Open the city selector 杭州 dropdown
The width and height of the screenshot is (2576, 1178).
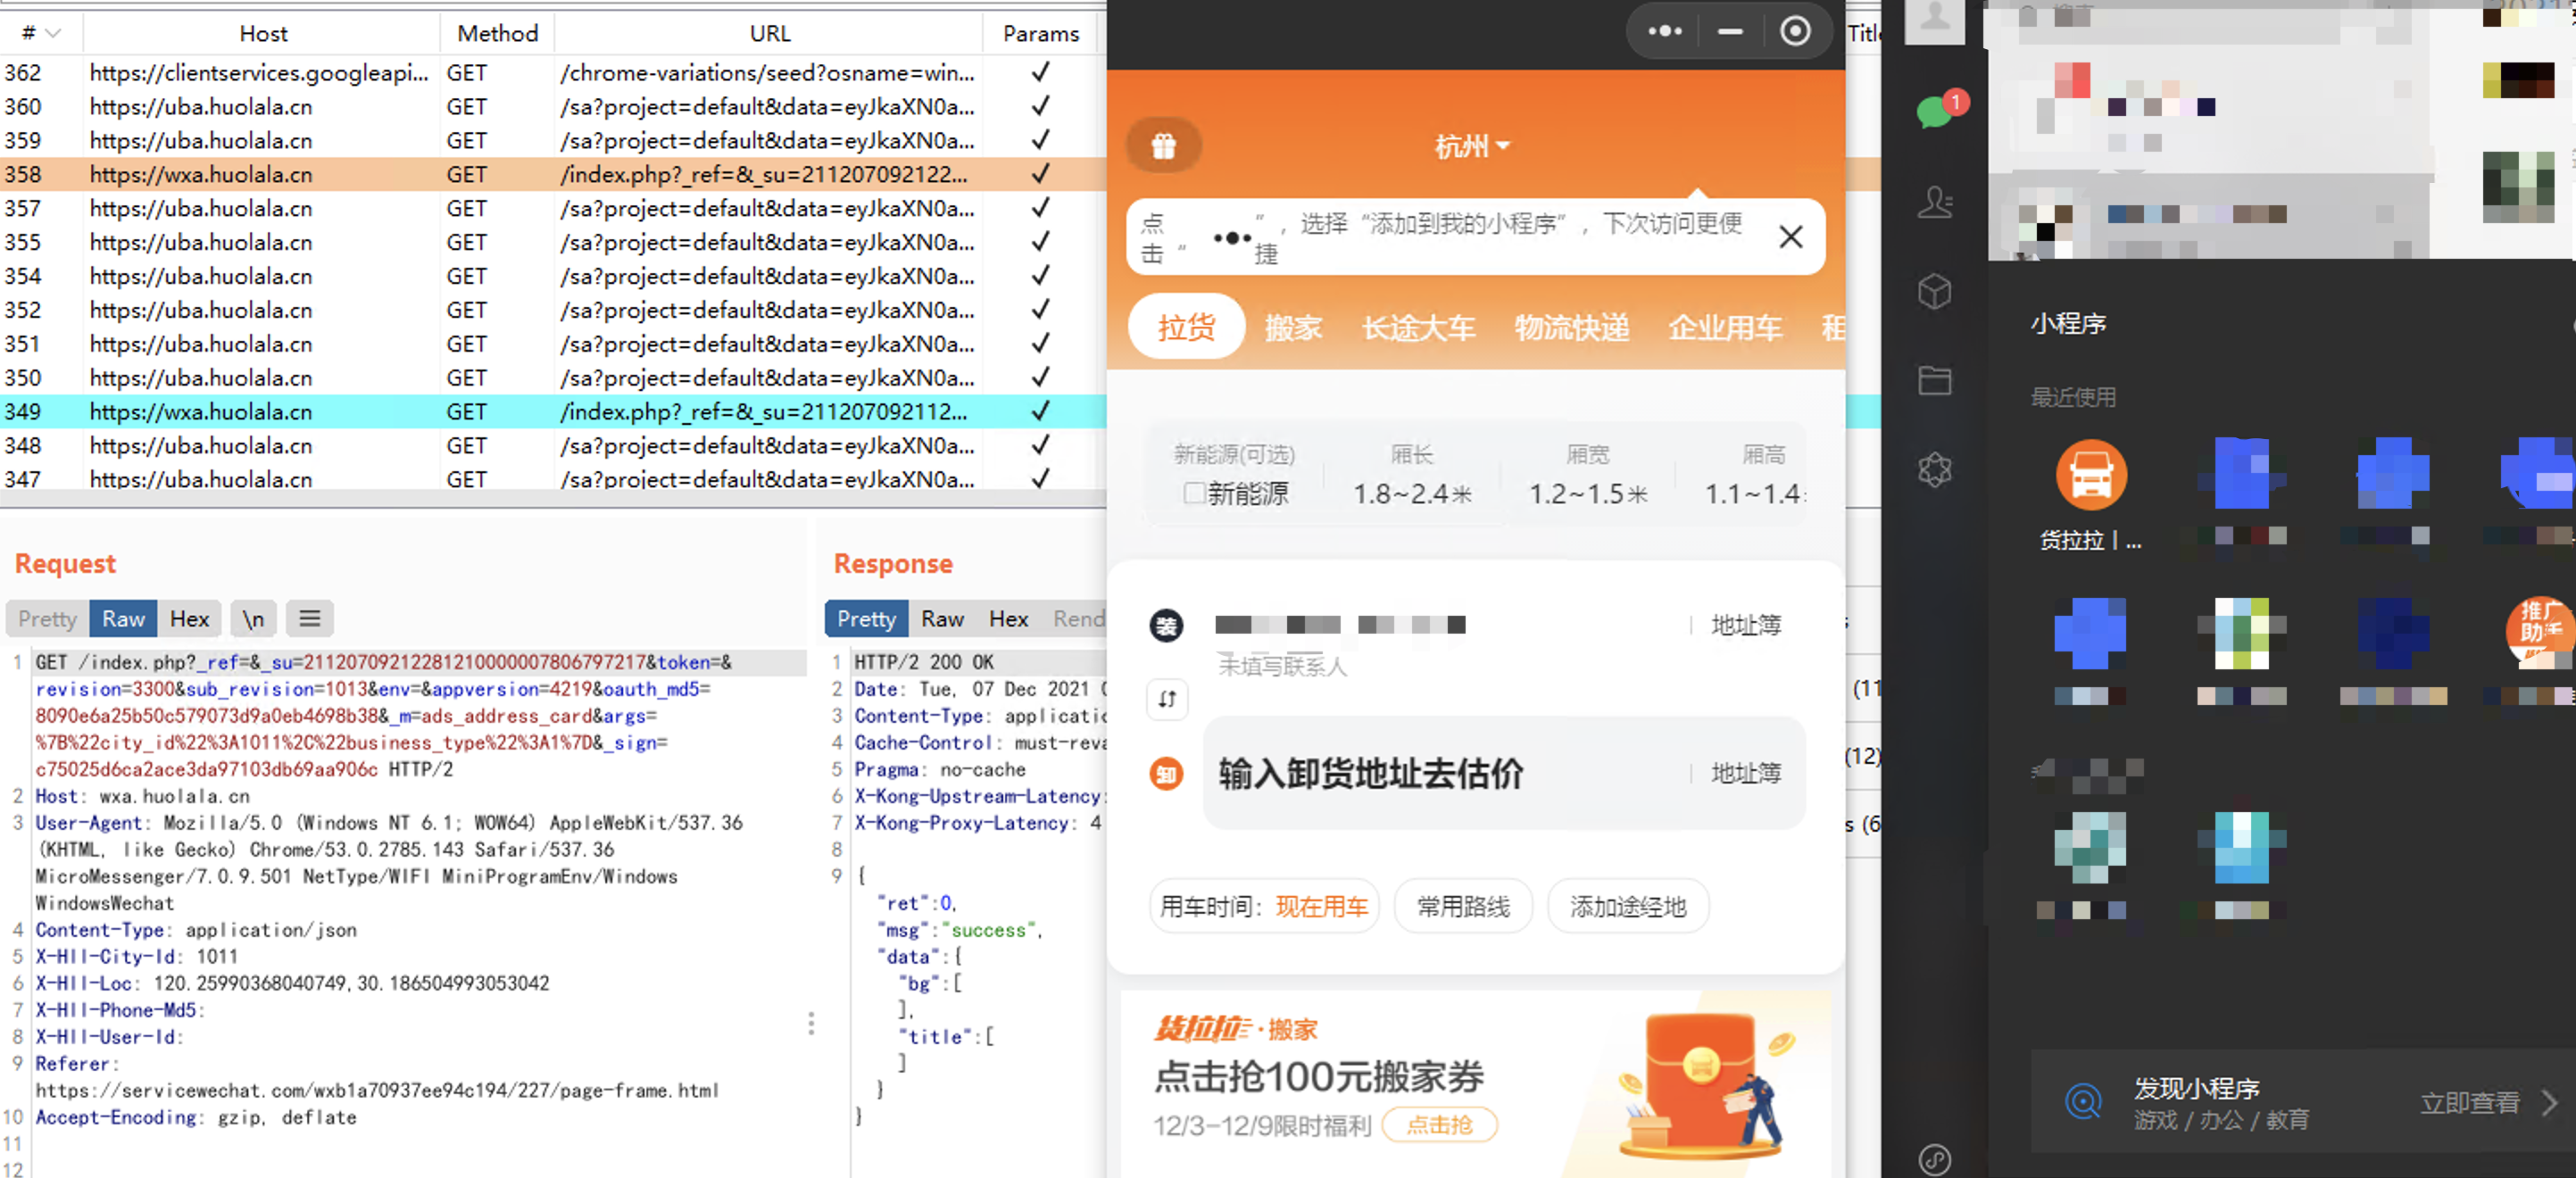[x=1471, y=146]
